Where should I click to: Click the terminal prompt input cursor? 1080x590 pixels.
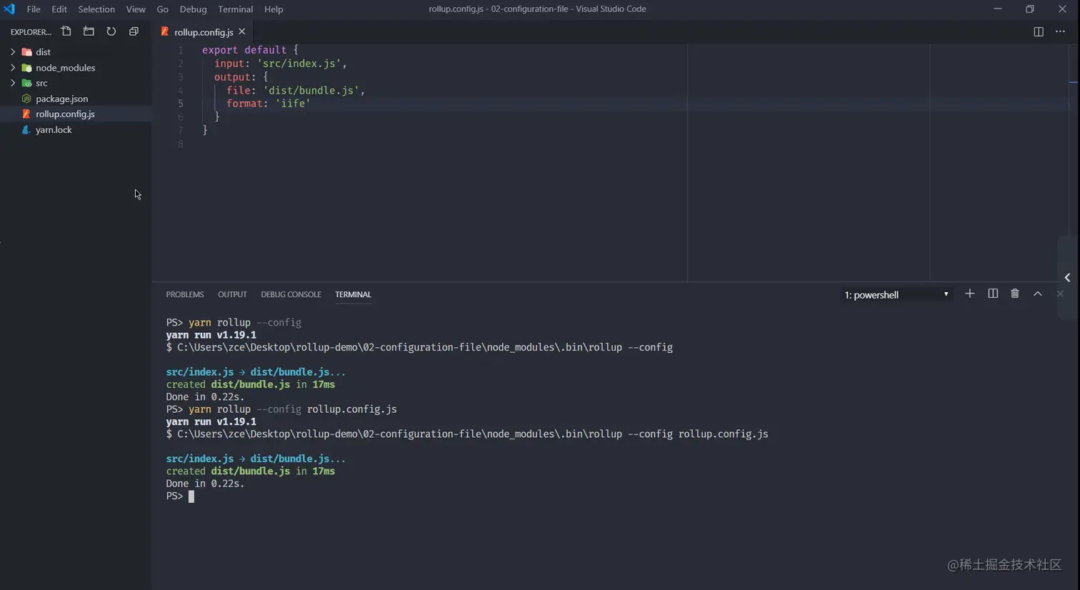click(x=191, y=496)
